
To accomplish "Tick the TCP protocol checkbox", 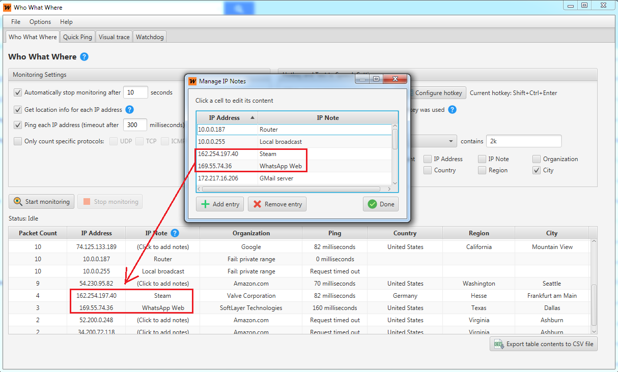I will [139, 141].
